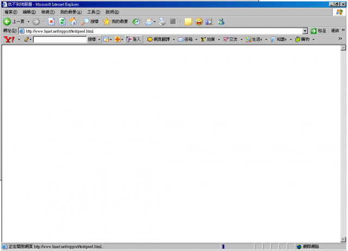Click the grey Forward arrow button
This screenshot has width=348, height=251.
pyautogui.click(x=36, y=22)
